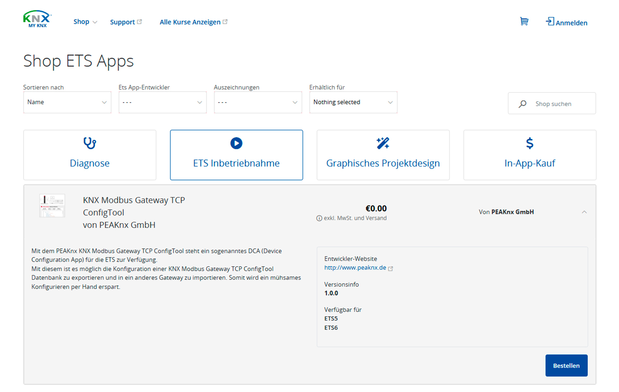
Task: Open the Erhältlich für dropdown
Action: (x=353, y=102)
